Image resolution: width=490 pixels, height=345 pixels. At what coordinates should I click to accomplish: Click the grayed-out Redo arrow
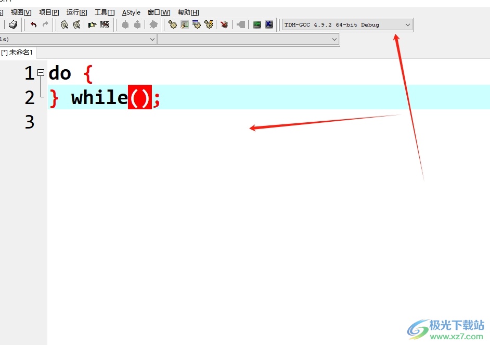pos(45,24)
